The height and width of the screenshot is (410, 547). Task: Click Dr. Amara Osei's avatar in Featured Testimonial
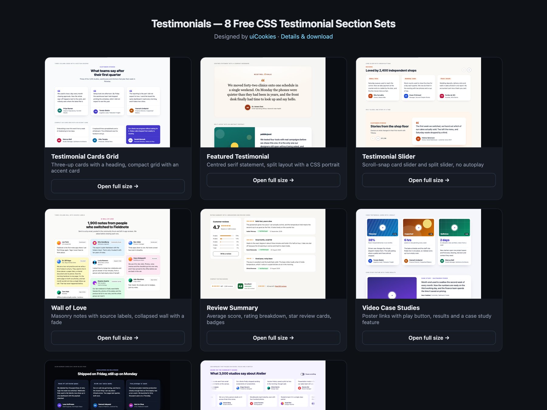pyautogui.click(x=248, y=107)
